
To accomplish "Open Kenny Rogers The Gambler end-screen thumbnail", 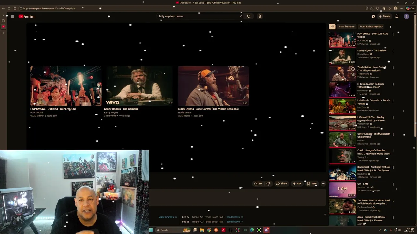I will coord(139,86).
